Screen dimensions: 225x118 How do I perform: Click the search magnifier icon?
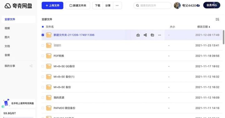[x=137, y=5]
